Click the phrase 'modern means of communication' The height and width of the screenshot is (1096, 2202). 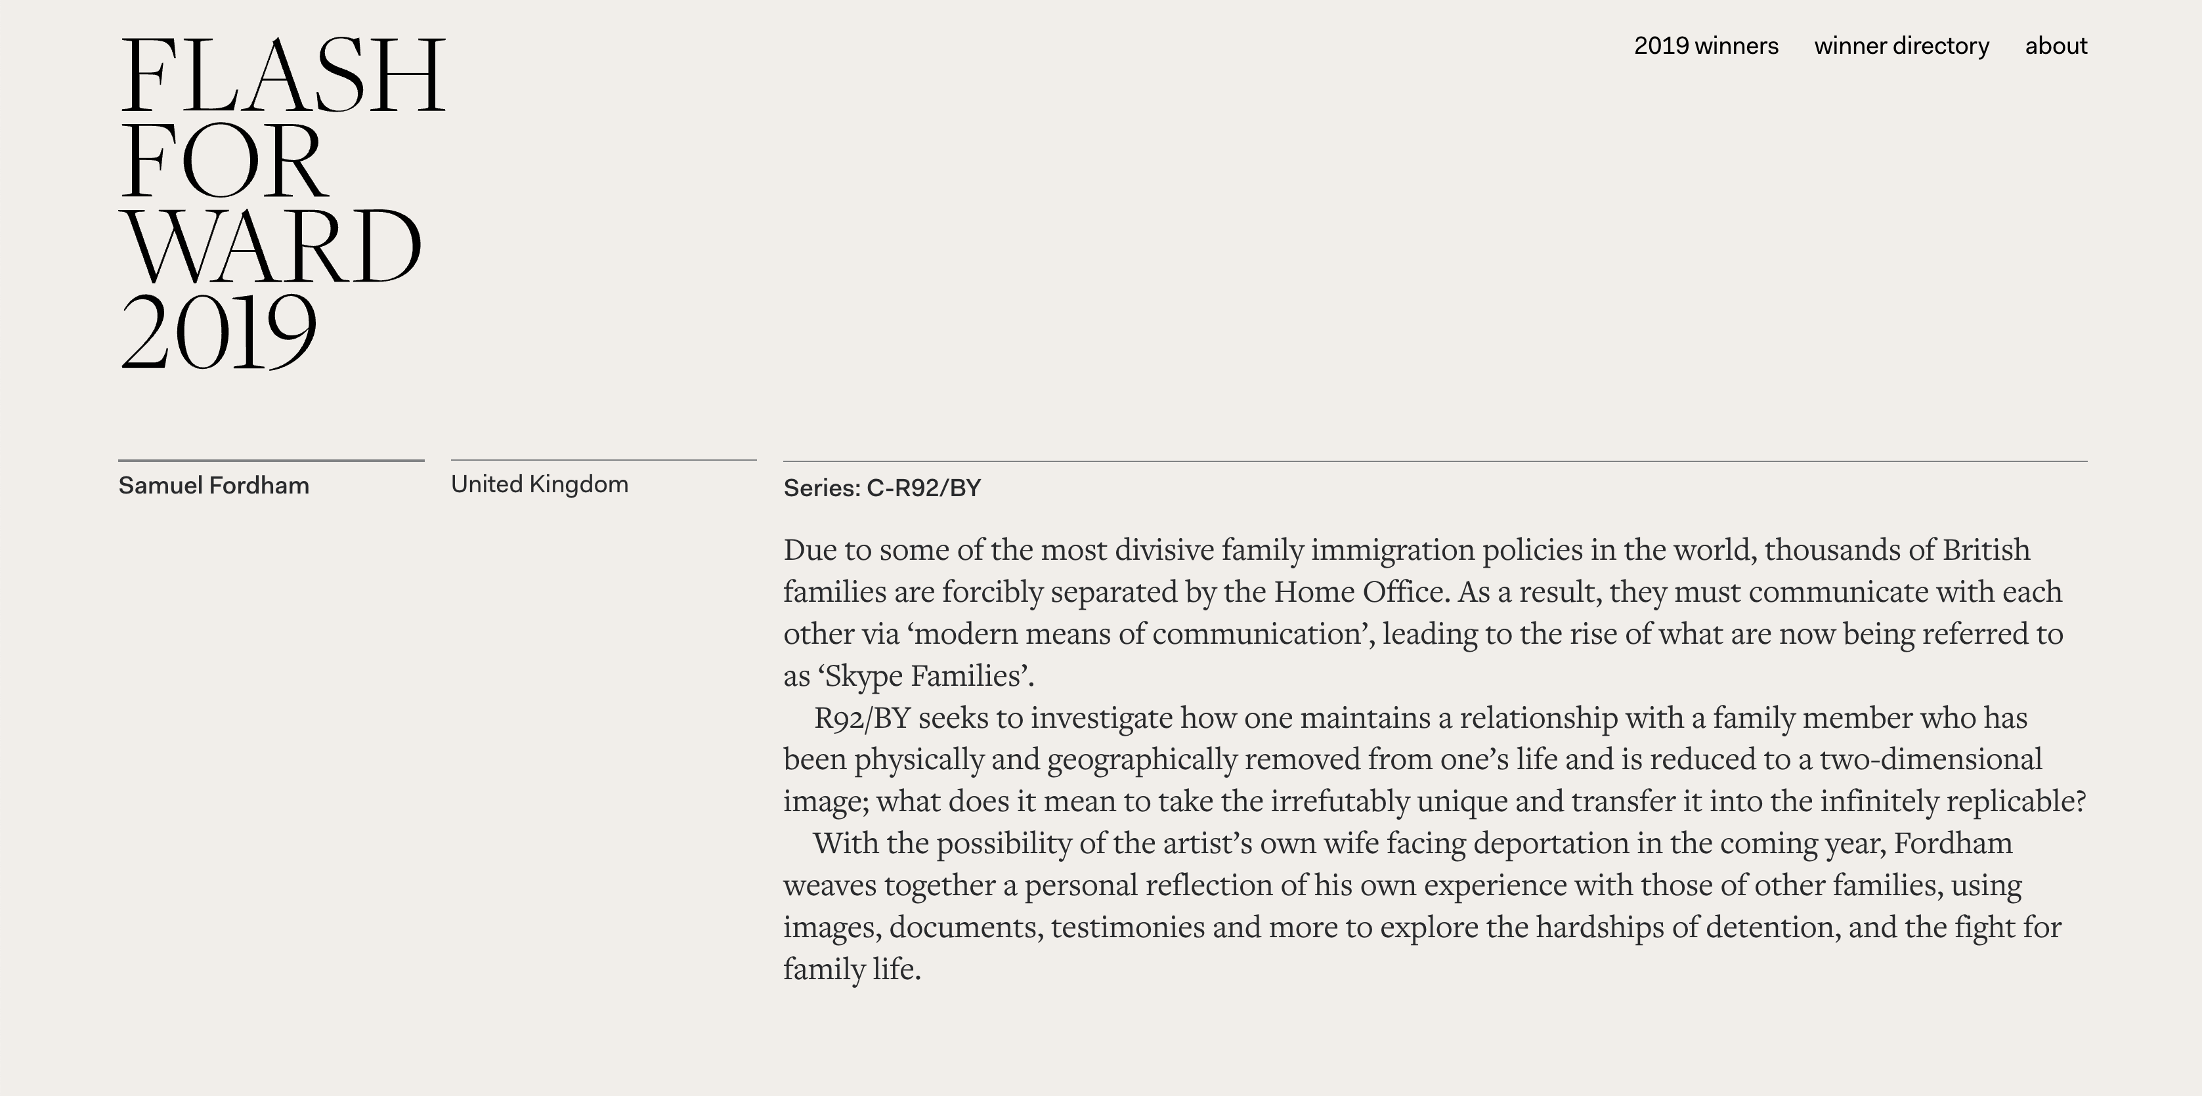click(1140, 634)
